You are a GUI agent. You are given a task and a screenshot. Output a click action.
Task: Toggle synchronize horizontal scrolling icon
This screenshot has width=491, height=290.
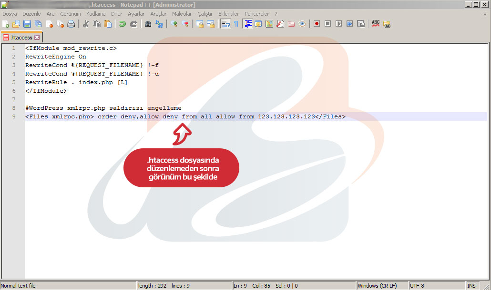pyautogui.click(x=210, y=24)
